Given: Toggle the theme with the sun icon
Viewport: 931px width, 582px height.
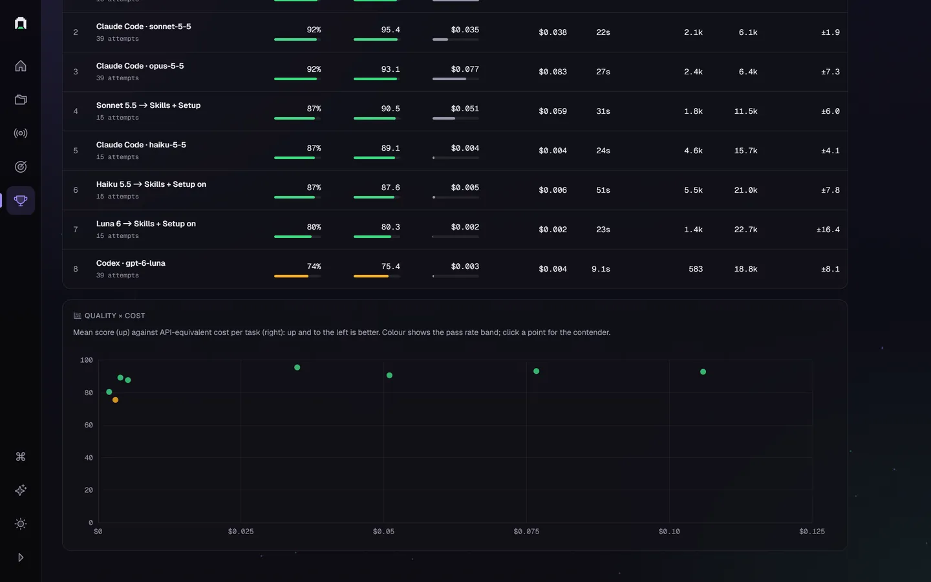Looking at the screenshot, I should (x=21, y=524).
